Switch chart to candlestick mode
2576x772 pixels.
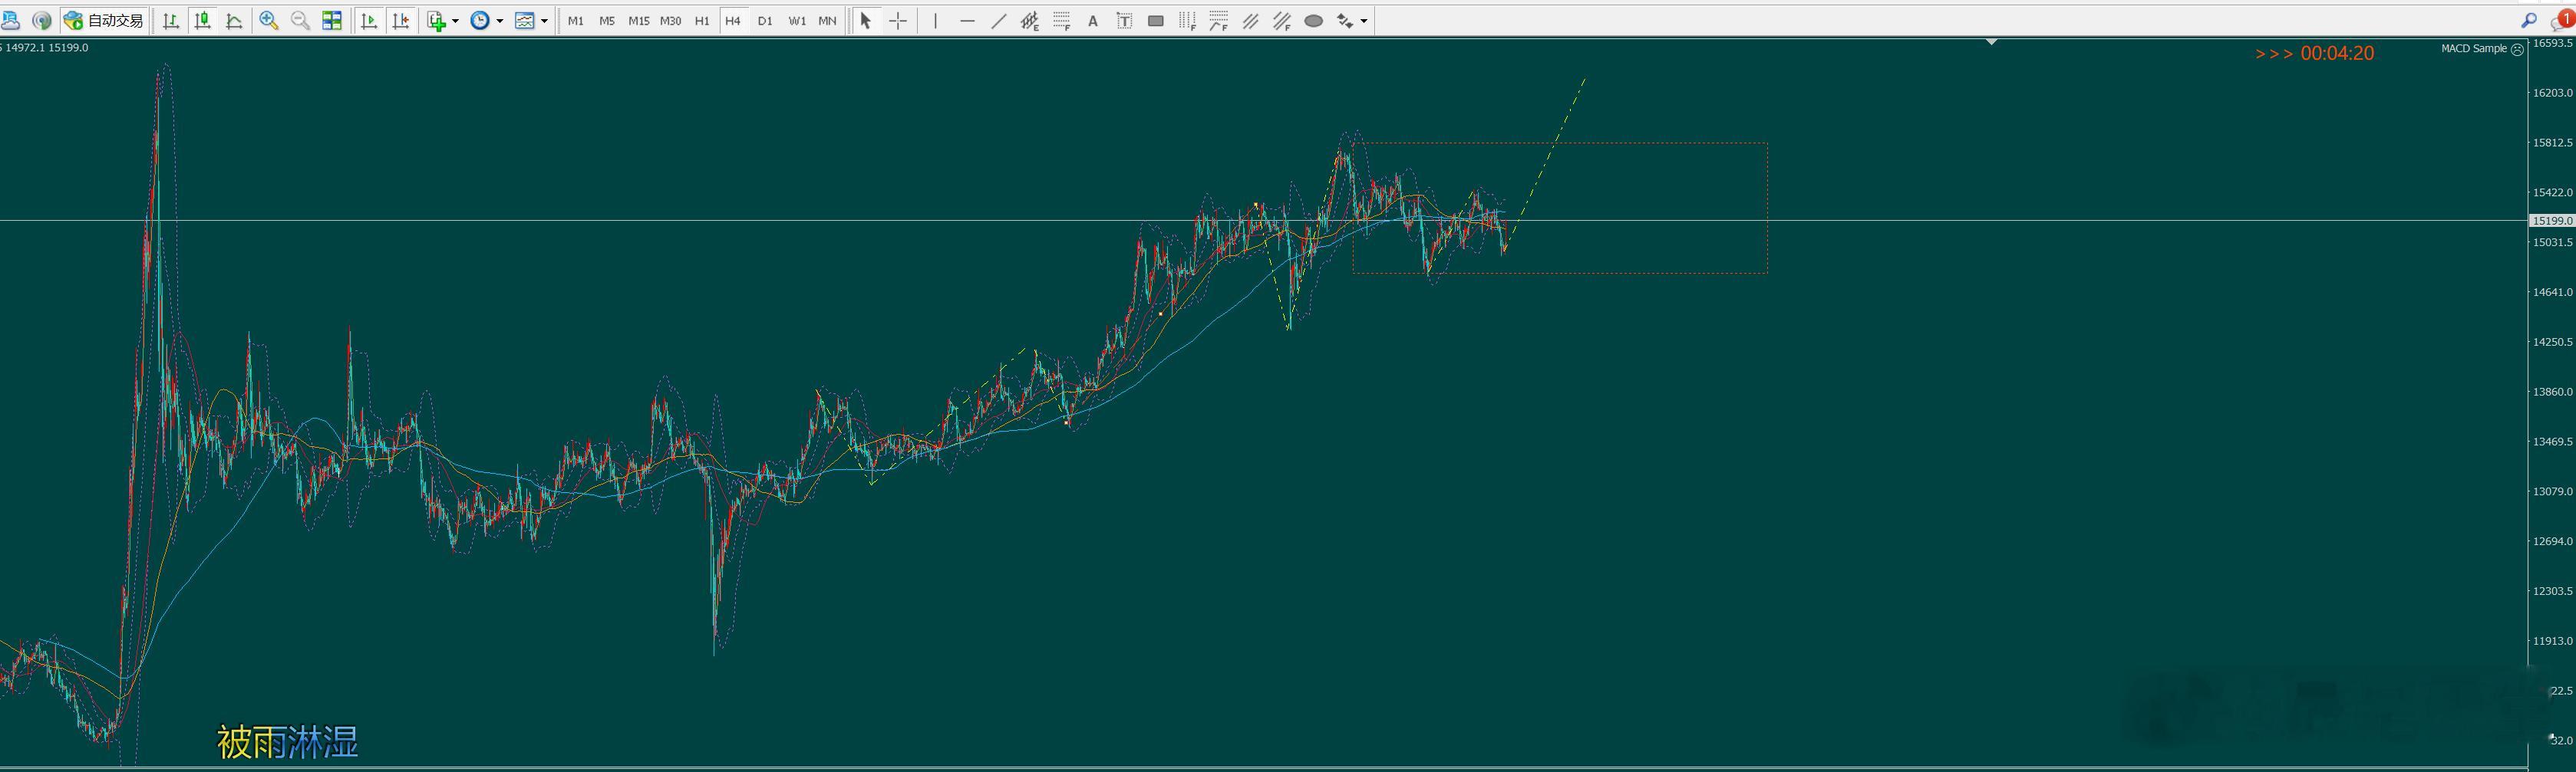203,20
